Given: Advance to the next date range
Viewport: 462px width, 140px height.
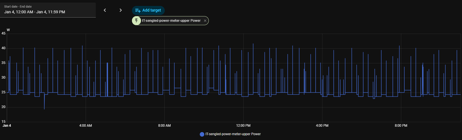Looking at the screenshot, I should pos(121,10).
